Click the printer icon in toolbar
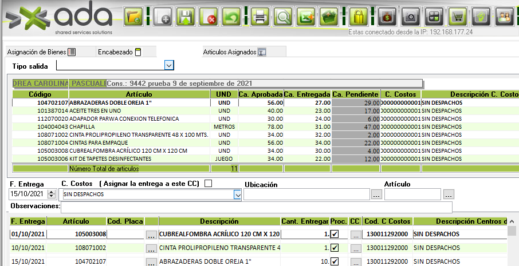 pos(259,16)
